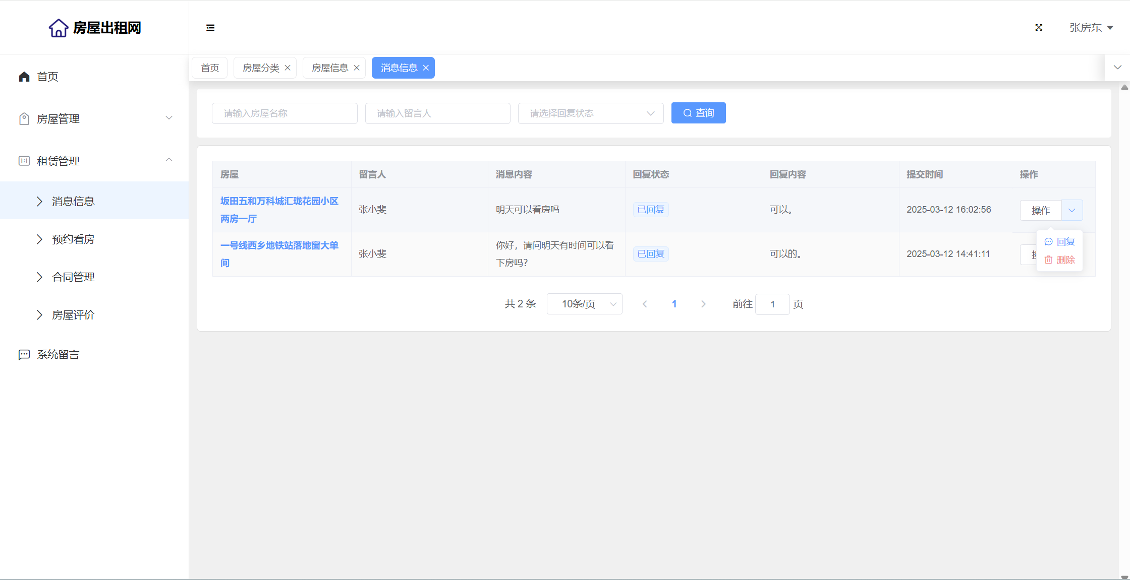Switch to the 首页 tab
Viewport: 1130px width, 580px height.
point(210,68)
